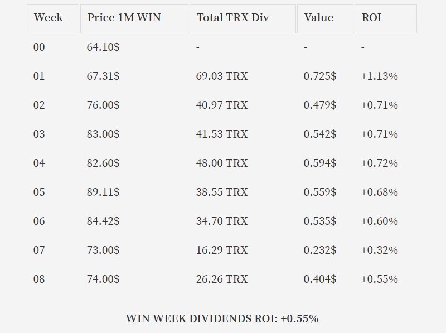This screenshot has height=333, width=446.
Task: Select the Value column header
Action: pyautogui.click(x=325, y=19)
